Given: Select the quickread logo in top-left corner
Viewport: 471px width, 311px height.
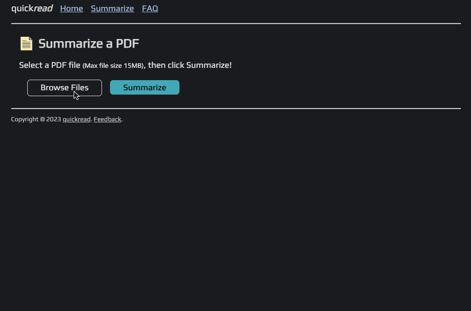Looking at the screenshot, I should tap(32, 8).
